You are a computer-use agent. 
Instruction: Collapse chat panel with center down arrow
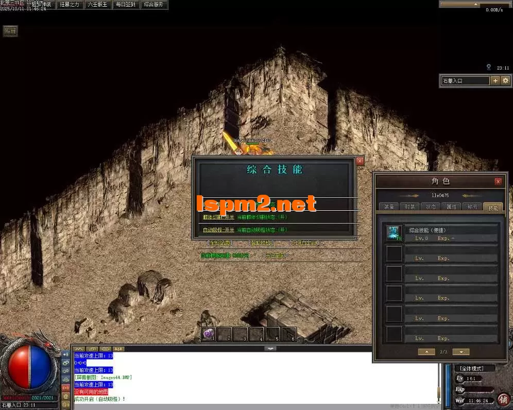point(270,349)
